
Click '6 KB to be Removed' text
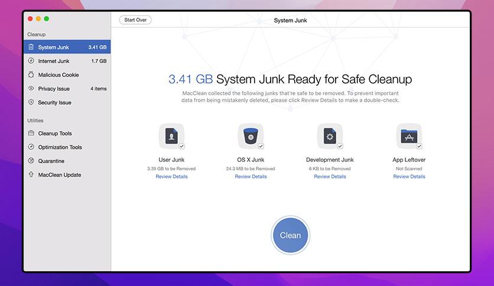pyautogui.click(x=330, y=168)
